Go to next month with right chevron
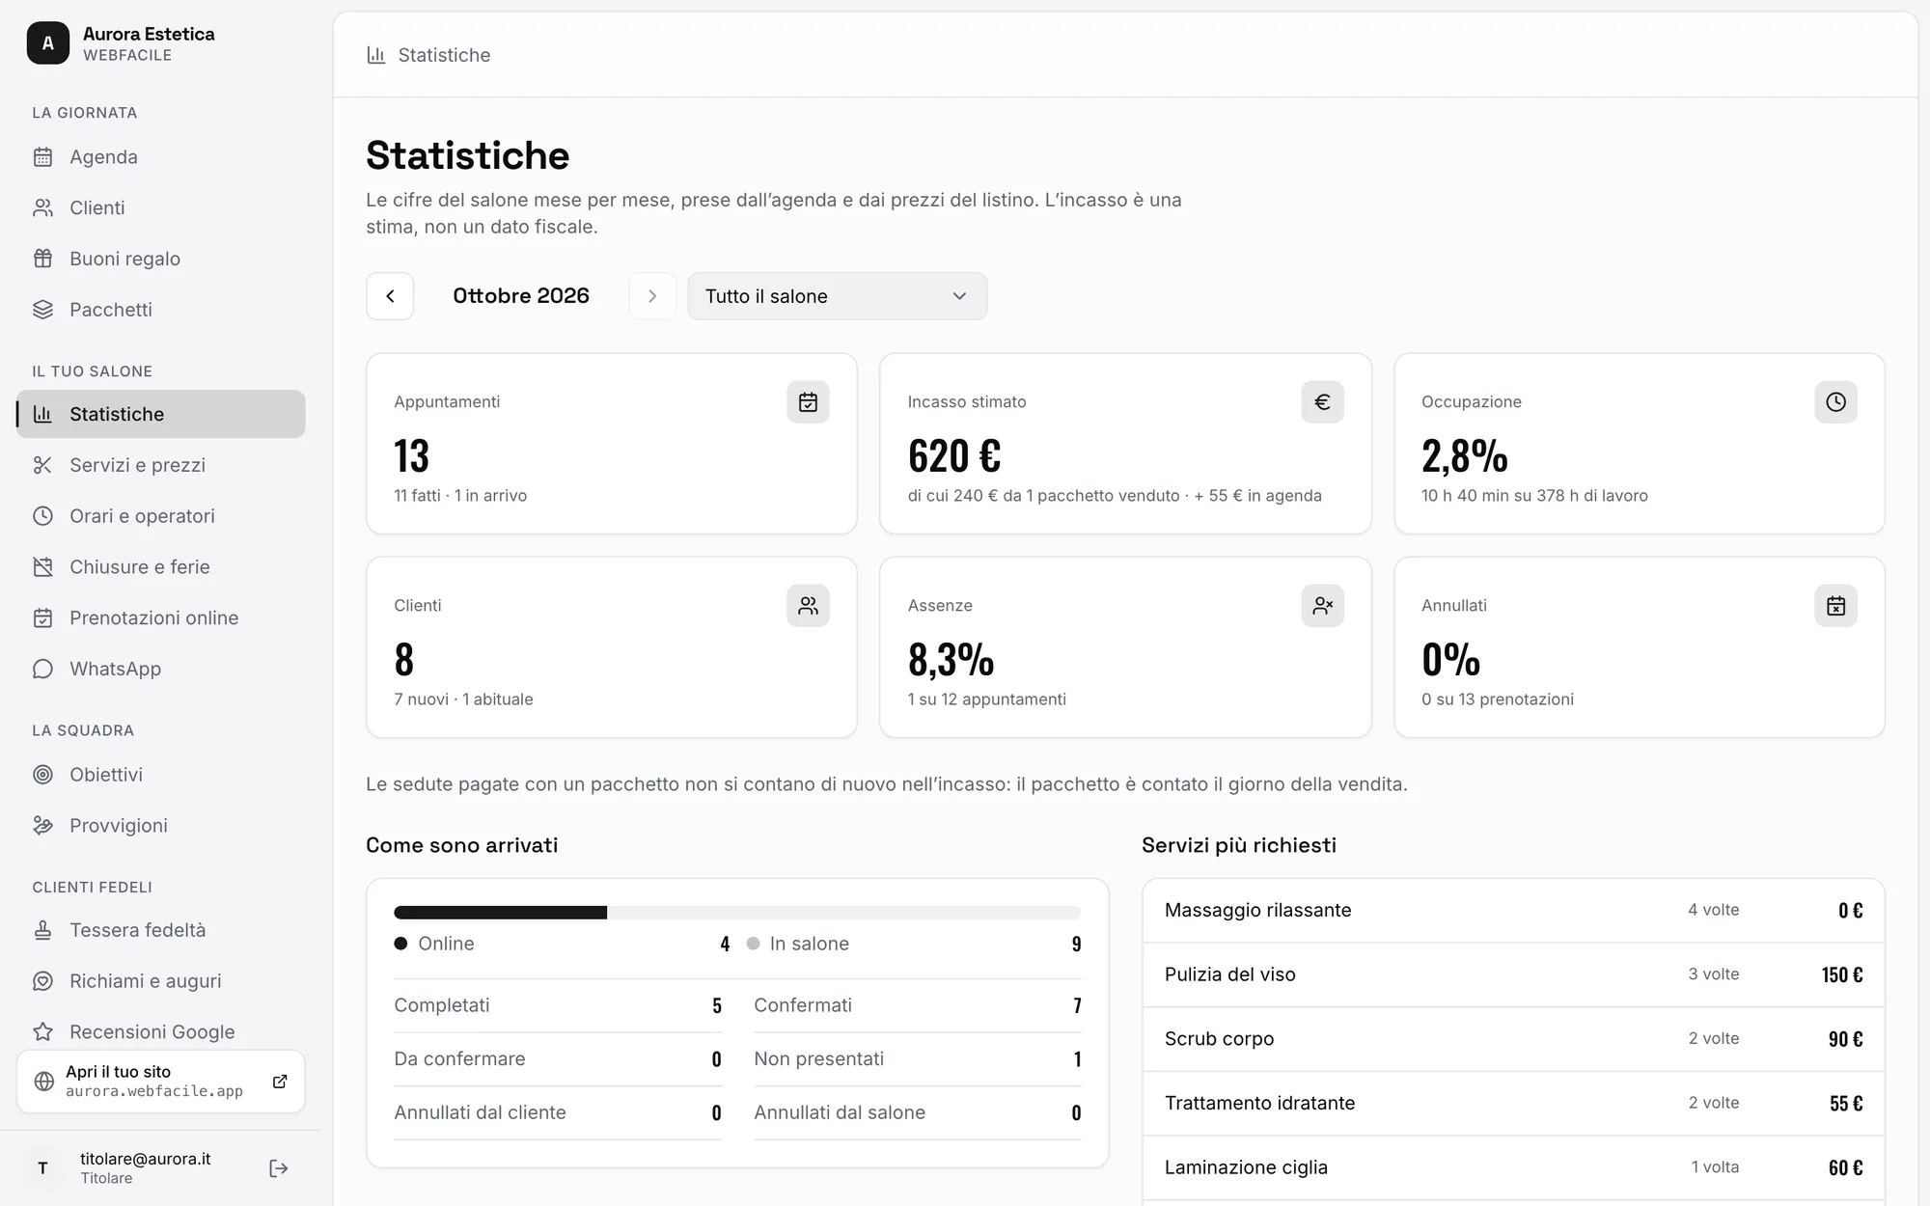Image resolution: width=1930 pixels, height=1206 pixels. [652, 296]
